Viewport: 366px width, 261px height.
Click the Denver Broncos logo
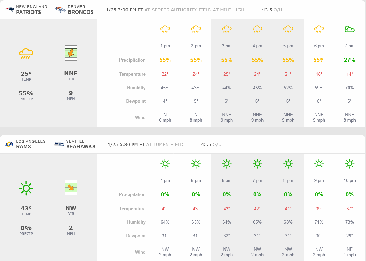click(61, 9)
